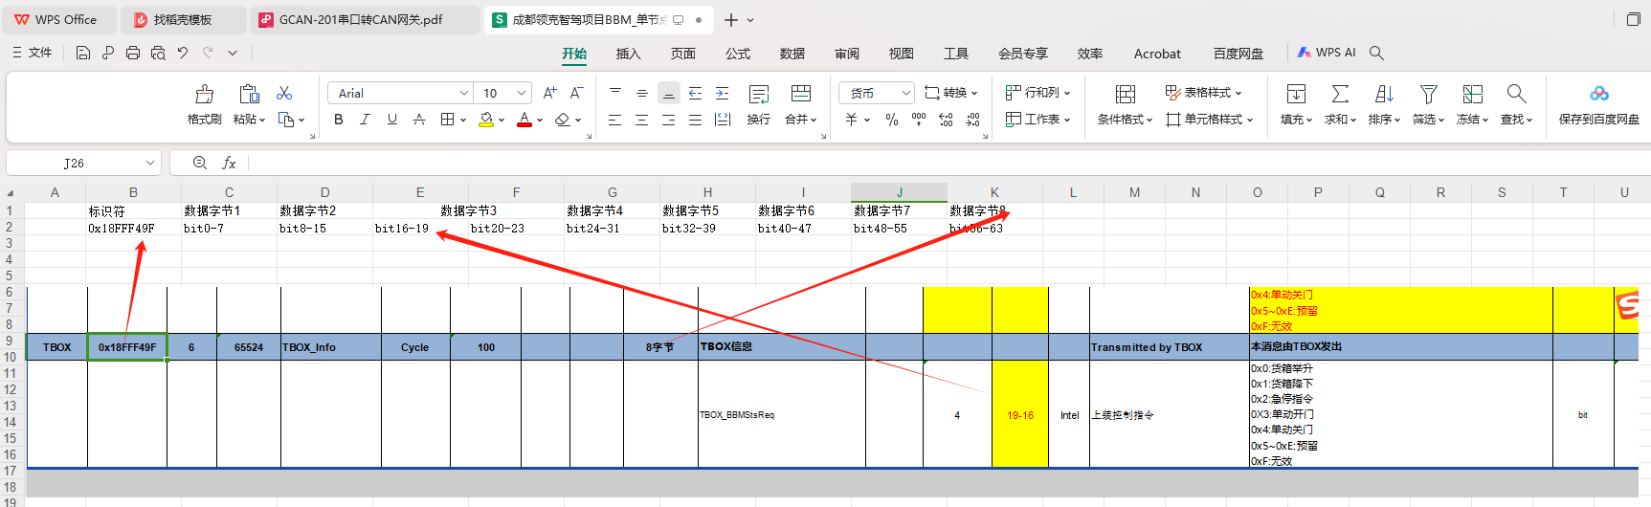Click the Clear format eraser icon

pyautogui.click(x=563, y=120)
